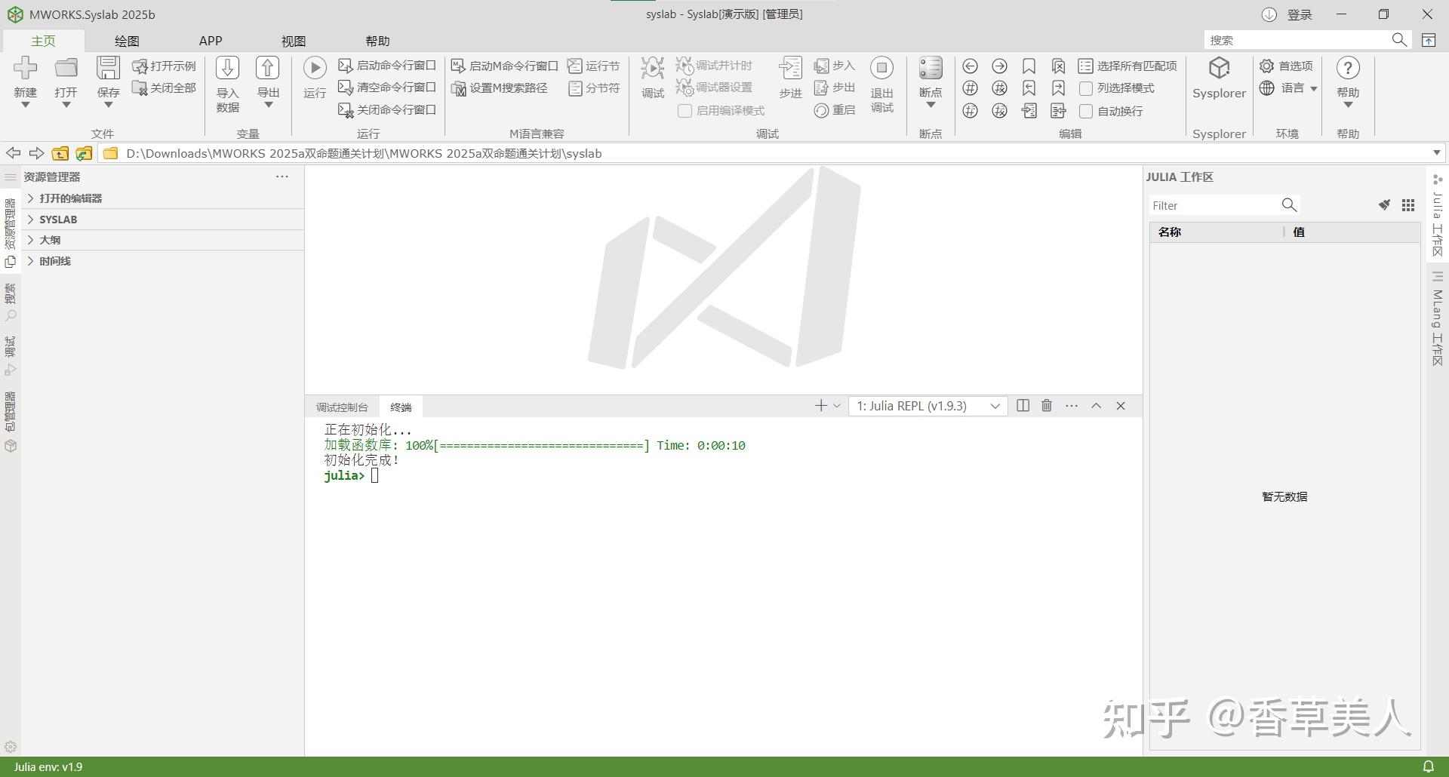The height and width of the screenshot is (777, 1449).
Task: Split the terminal pane
Action: pyautogui.click(x=1023, y=406)
